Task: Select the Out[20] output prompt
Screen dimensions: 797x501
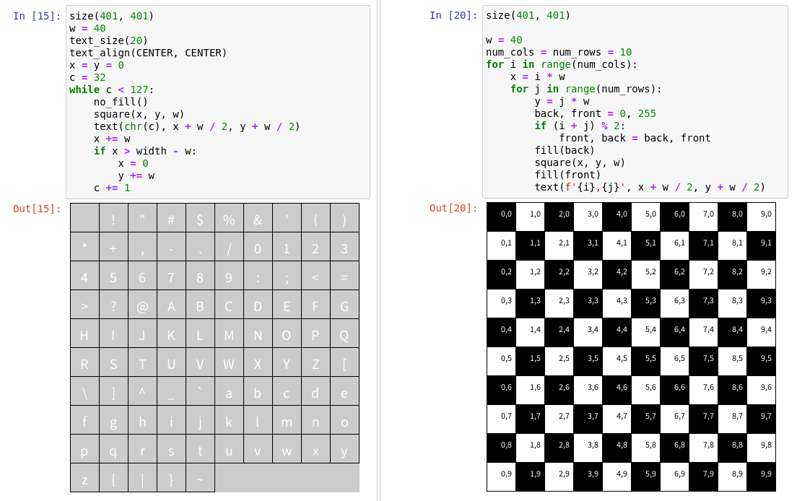Action: pyautogui.click(x=453, y=208)
